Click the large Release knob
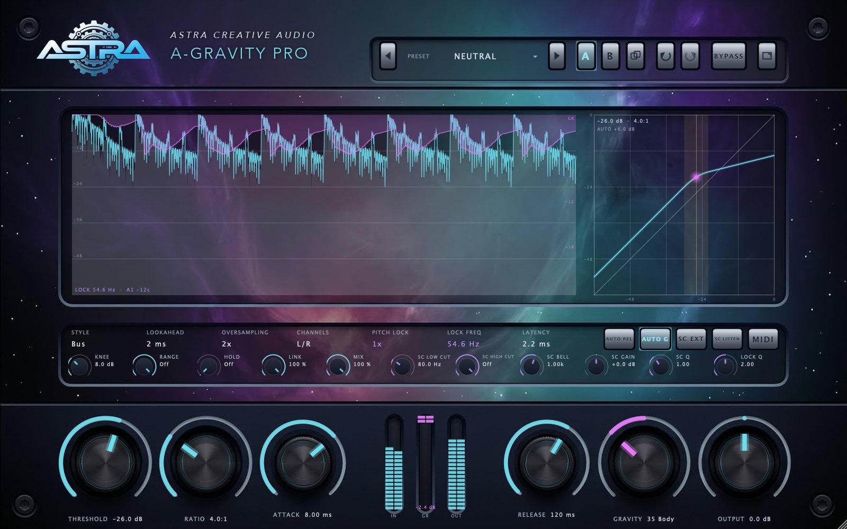This screenshot has width=847, height=529. coord(547,462)
